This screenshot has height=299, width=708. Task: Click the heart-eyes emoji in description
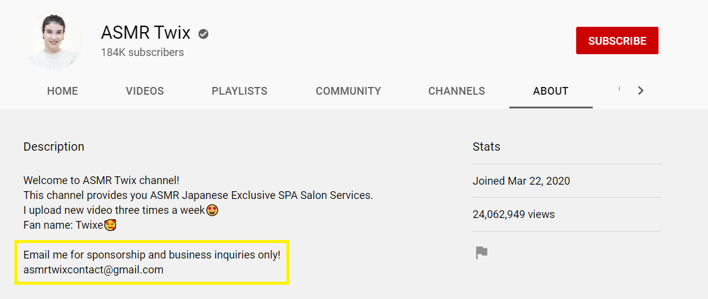pos(211,210)
